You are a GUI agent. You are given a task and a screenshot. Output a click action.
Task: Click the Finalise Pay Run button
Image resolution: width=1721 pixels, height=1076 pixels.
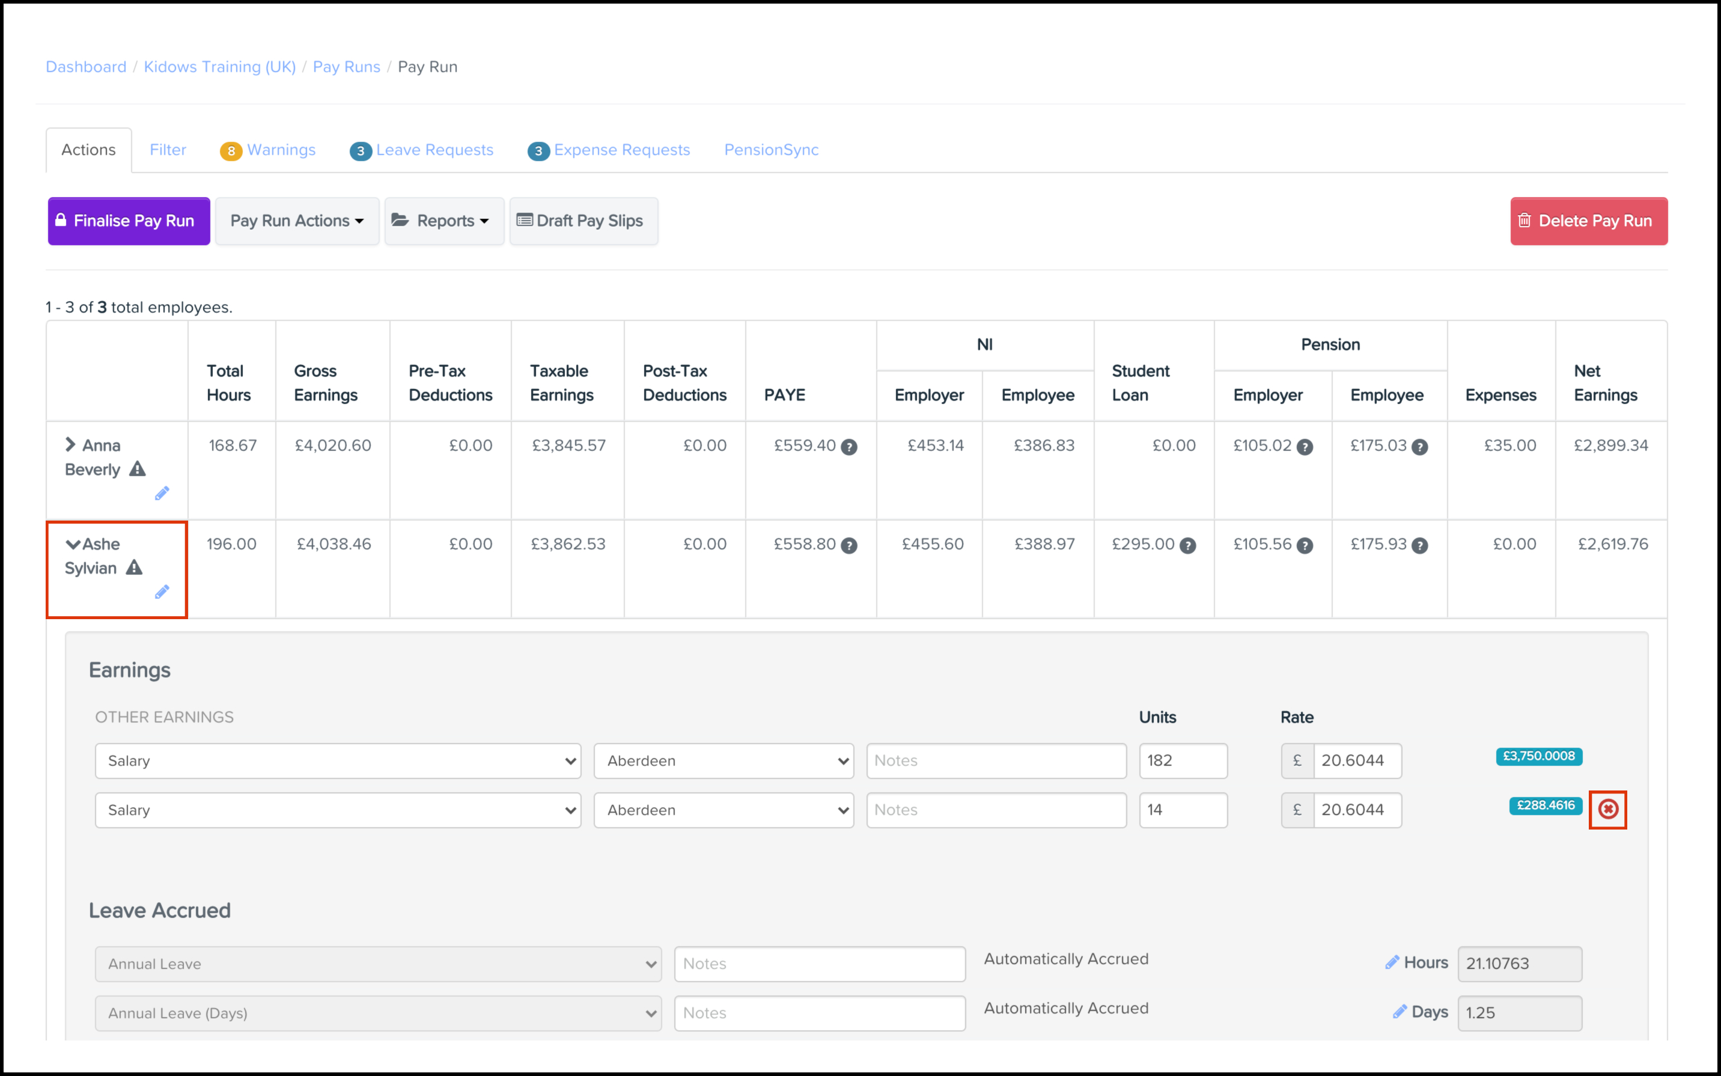pos(129,221)
